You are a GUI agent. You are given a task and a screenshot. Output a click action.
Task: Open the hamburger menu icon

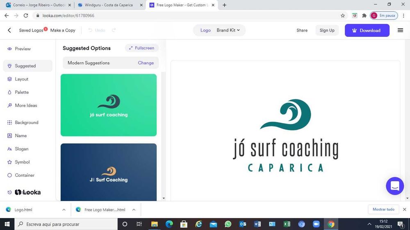tap(400, 30)
